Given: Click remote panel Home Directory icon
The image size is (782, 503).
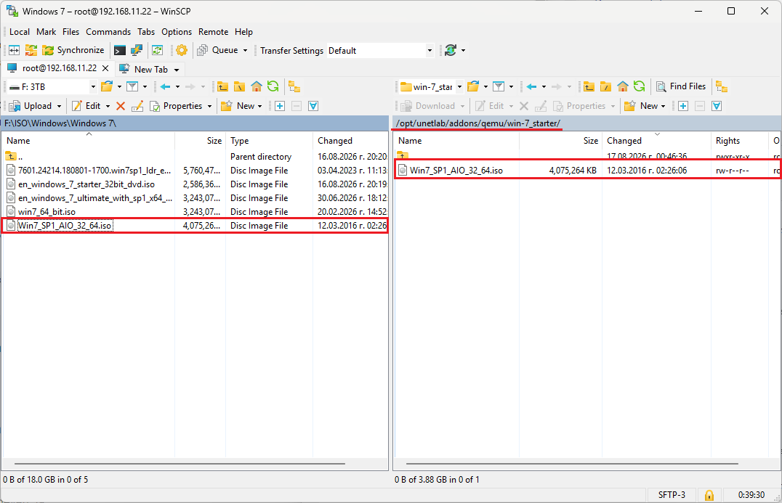Looking at the screenshot, I should tap(622, 86).
